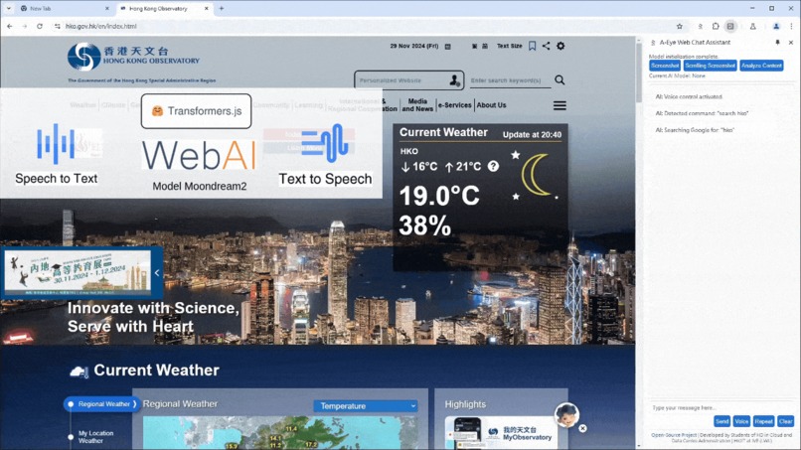The image size is (801, 450).
Task: Click the Clear button in chat panel
Action: point(785,421)
